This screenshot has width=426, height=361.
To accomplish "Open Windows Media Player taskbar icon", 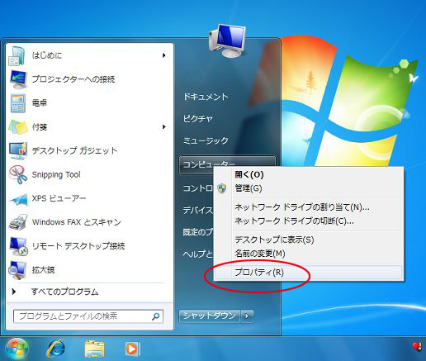I will point(132,349).
